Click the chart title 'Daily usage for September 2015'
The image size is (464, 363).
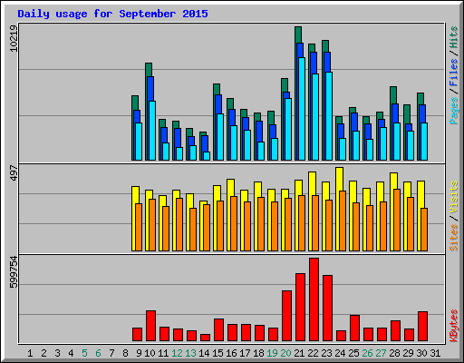tap(112, 14)
